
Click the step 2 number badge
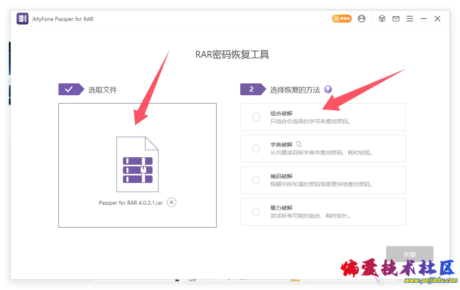click(252, 89)
